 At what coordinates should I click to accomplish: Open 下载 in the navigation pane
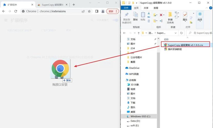coord(131,103)
